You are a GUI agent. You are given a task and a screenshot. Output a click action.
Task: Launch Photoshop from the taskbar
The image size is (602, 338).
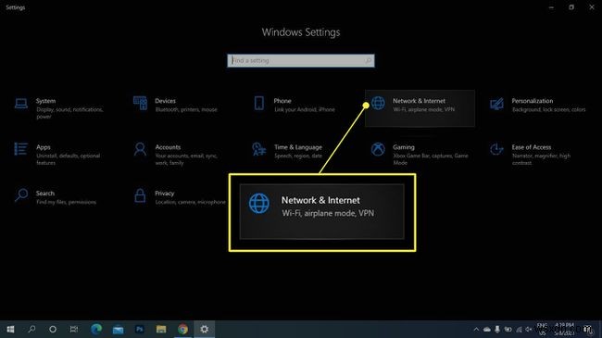(x=139, y=329)
